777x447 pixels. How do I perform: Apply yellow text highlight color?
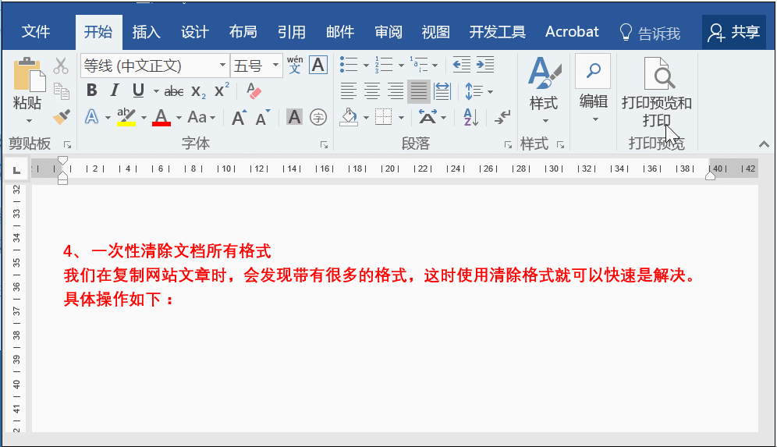coord(126,118)
